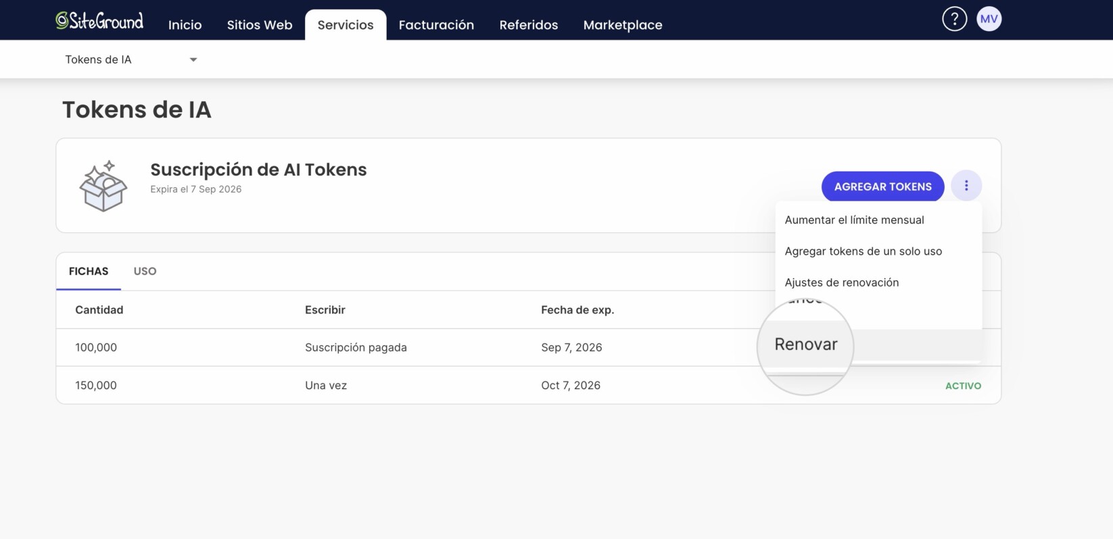Click the Escribir column header

click(x=325, y=310)
